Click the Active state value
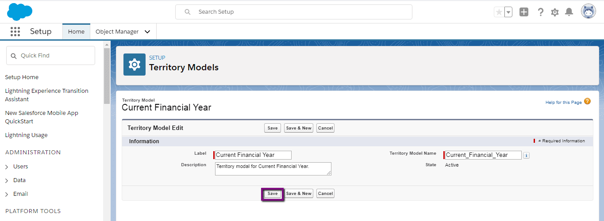The height and width of the screenshot is (221, 604). (x=452, y=165)
